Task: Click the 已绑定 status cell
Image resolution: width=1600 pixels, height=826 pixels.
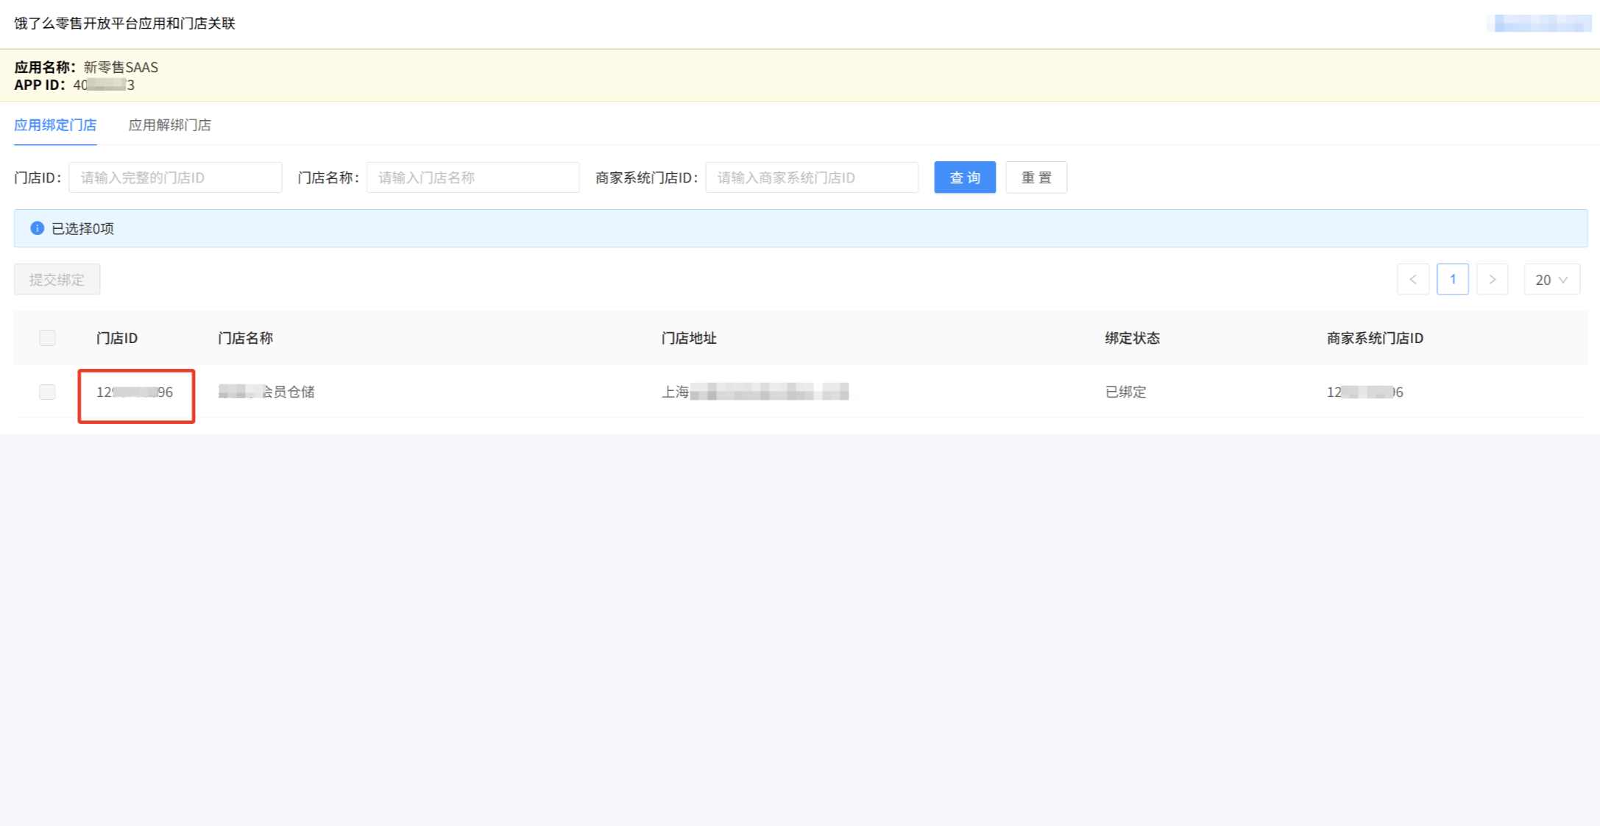Action: pyautogui.click(x=1125, y=392)
